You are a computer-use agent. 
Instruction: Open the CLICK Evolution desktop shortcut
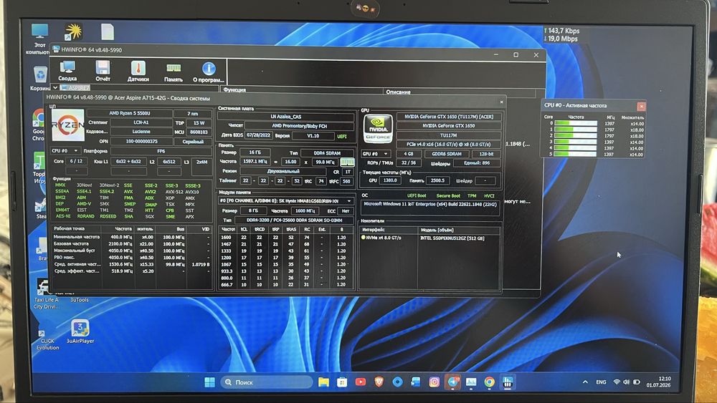[47, 339]
